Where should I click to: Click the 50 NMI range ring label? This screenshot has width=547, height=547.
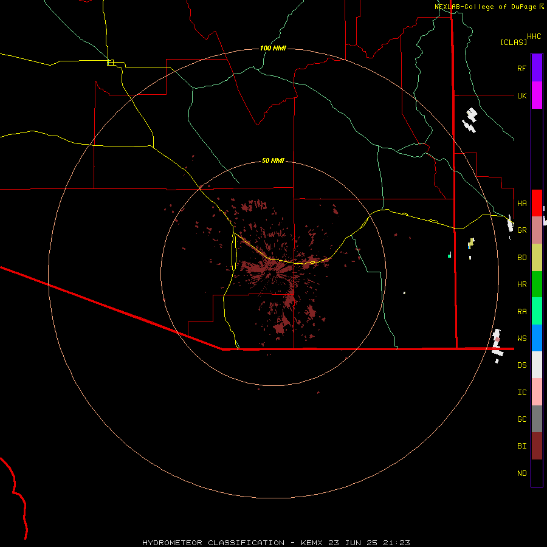[273, 160]
